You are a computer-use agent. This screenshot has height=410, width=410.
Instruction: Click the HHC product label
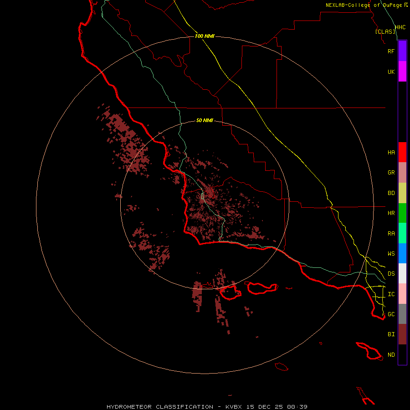coord(400,27)
